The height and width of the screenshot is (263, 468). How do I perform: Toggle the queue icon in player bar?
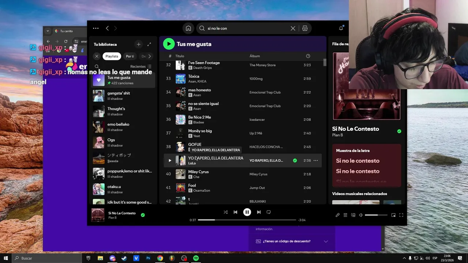[x=345, y=215]
